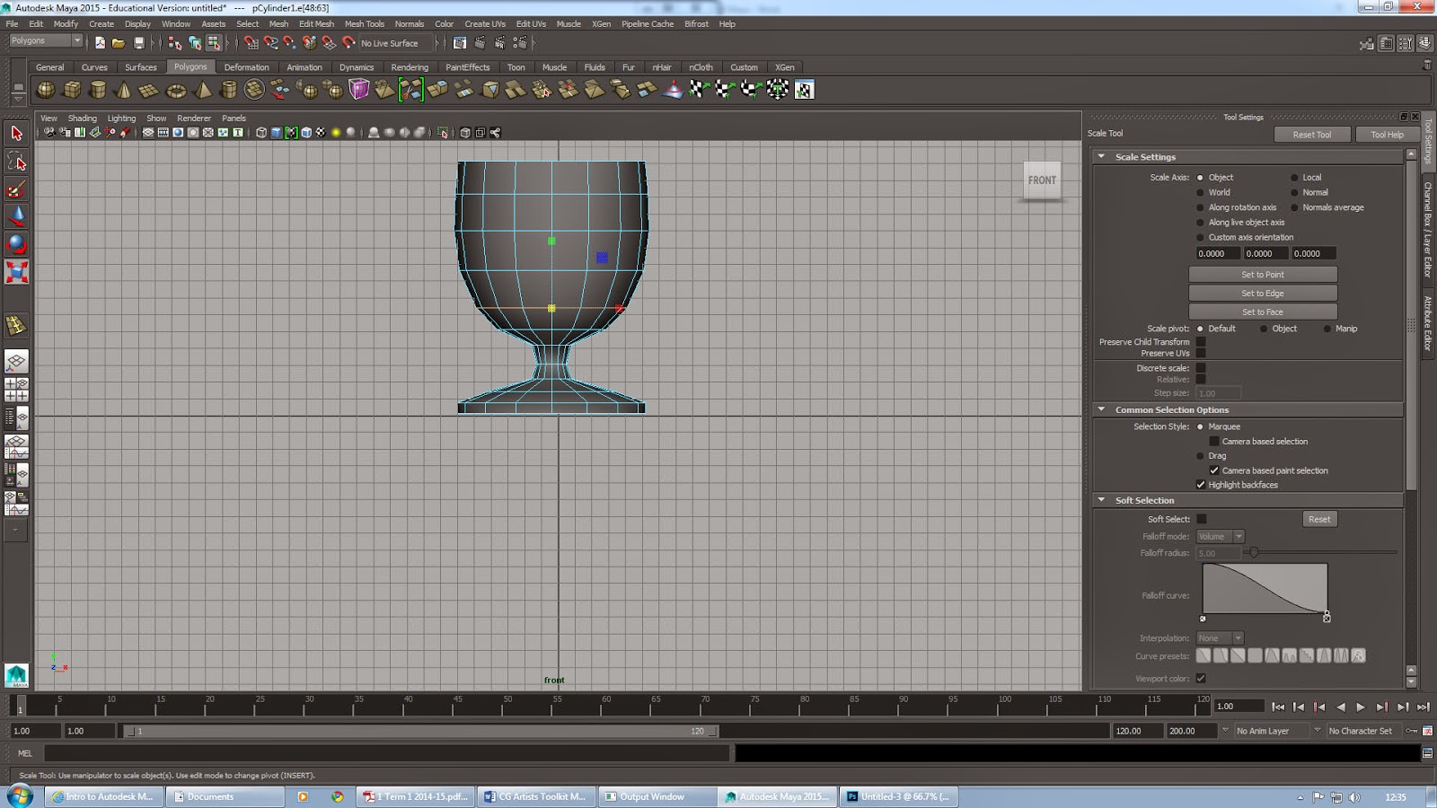Uncheck Highlight backfaces option
Viewport: 1437px width, 808px height.
pos(1201,485)
